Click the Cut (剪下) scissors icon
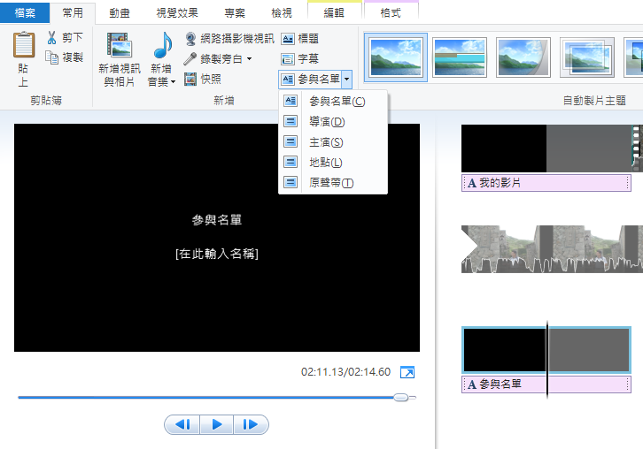Viewport: 643px width, 449px height. point(51,38)
